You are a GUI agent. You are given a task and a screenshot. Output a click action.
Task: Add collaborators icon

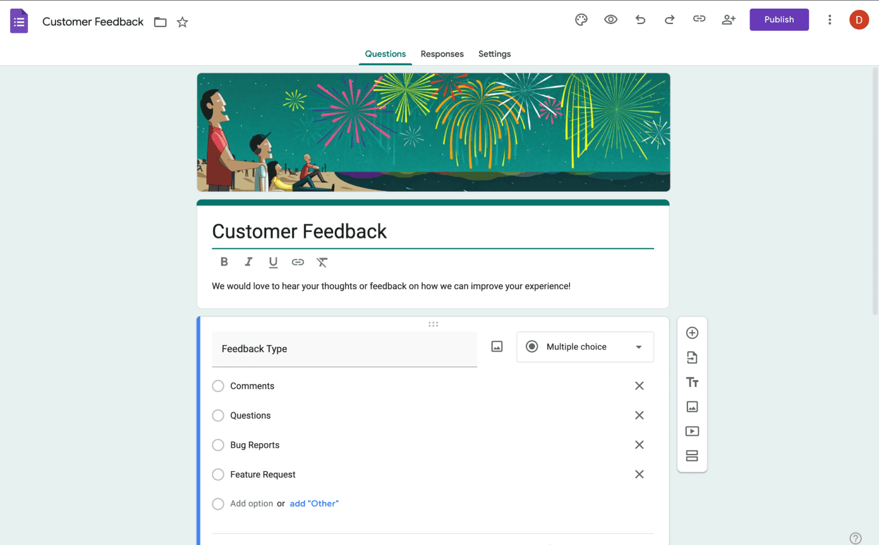pyautogui.click(x=728, y=19)
